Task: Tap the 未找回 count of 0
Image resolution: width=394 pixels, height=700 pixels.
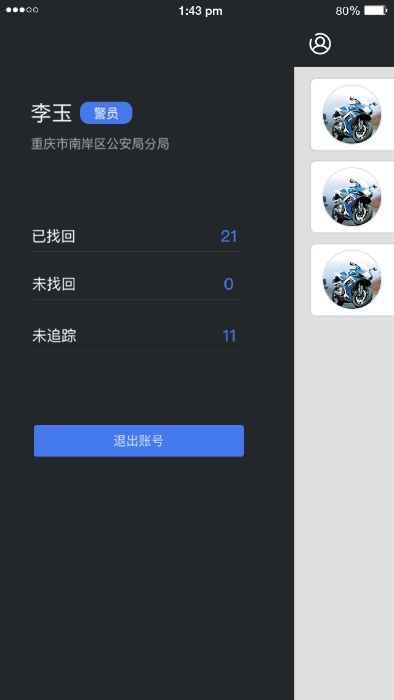Action: [x=228, y=284]
